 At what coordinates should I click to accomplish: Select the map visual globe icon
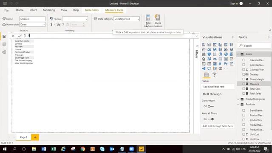click(x=204, y=59)
